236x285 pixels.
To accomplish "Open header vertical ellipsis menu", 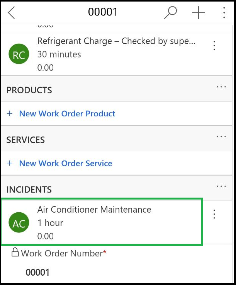I will 224,12.
